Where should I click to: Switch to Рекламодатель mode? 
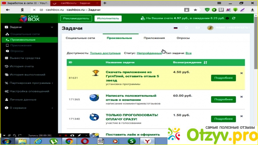76,18
